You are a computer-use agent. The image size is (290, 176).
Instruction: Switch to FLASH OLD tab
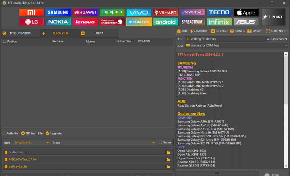[60, 33]
